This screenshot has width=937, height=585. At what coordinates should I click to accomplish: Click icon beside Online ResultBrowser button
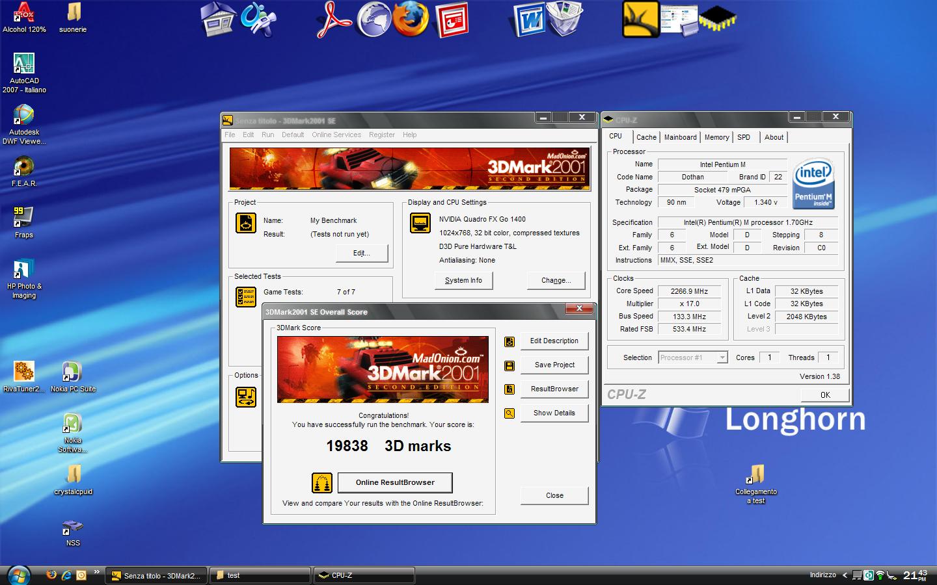322,483
